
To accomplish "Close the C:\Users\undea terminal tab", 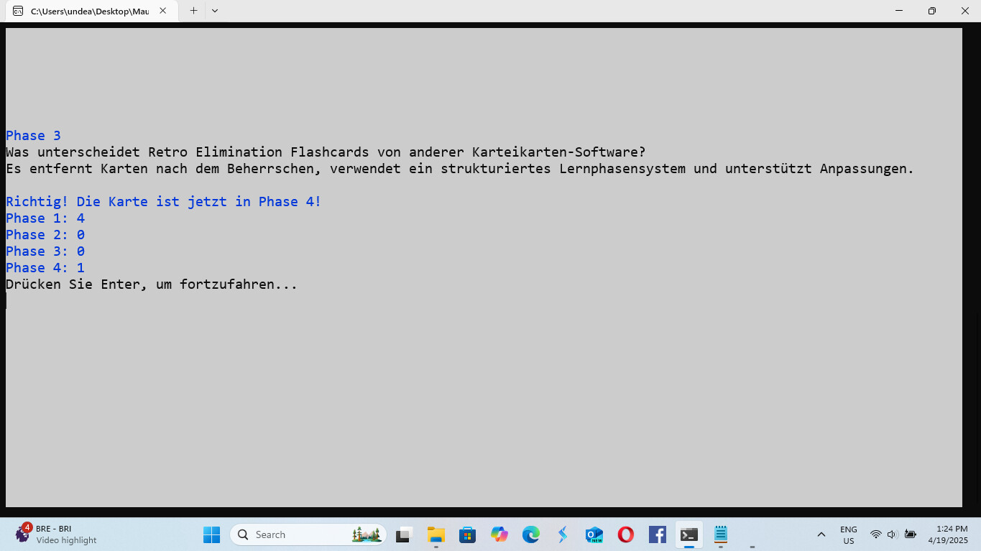I will coord(163,11).
